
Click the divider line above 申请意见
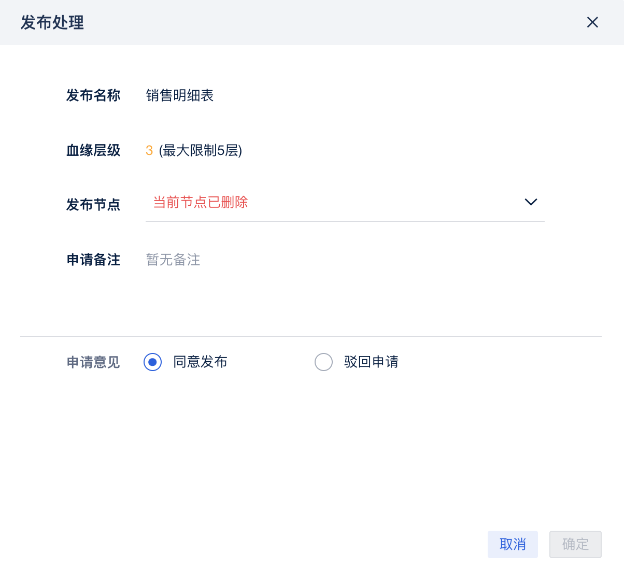311,336
